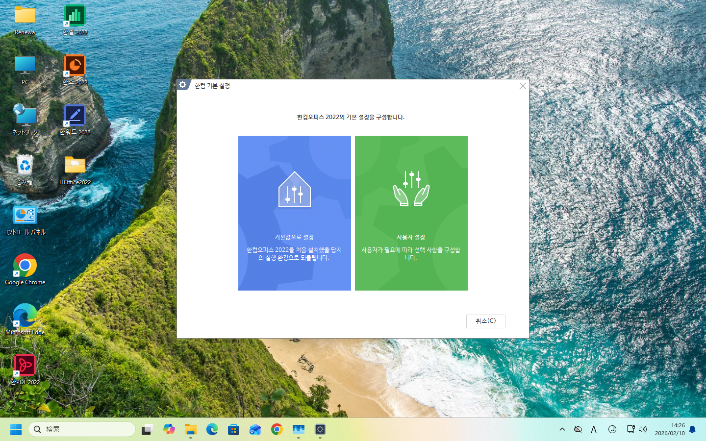Image resolution: width=706 pixels, height=441 pixels.
Task: Open the Windows Start menu
Action: click(16, 429)
